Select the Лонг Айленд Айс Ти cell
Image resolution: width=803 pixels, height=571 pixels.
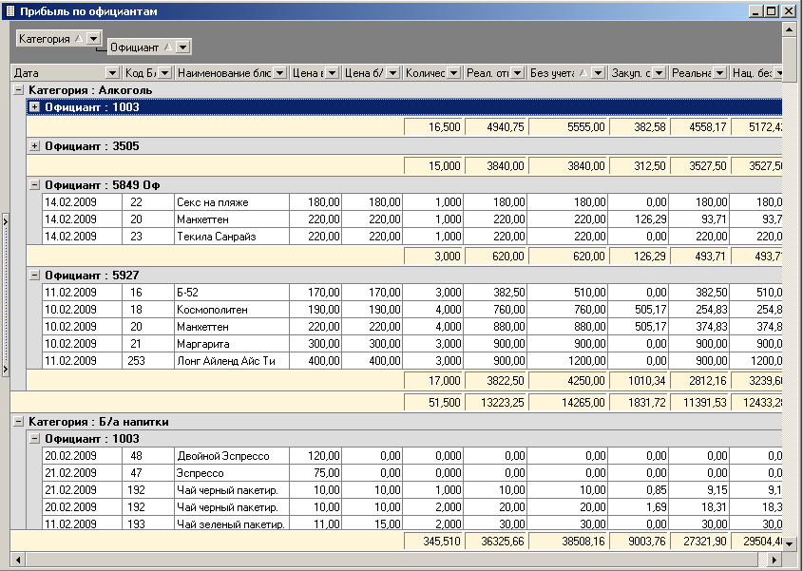231,361
